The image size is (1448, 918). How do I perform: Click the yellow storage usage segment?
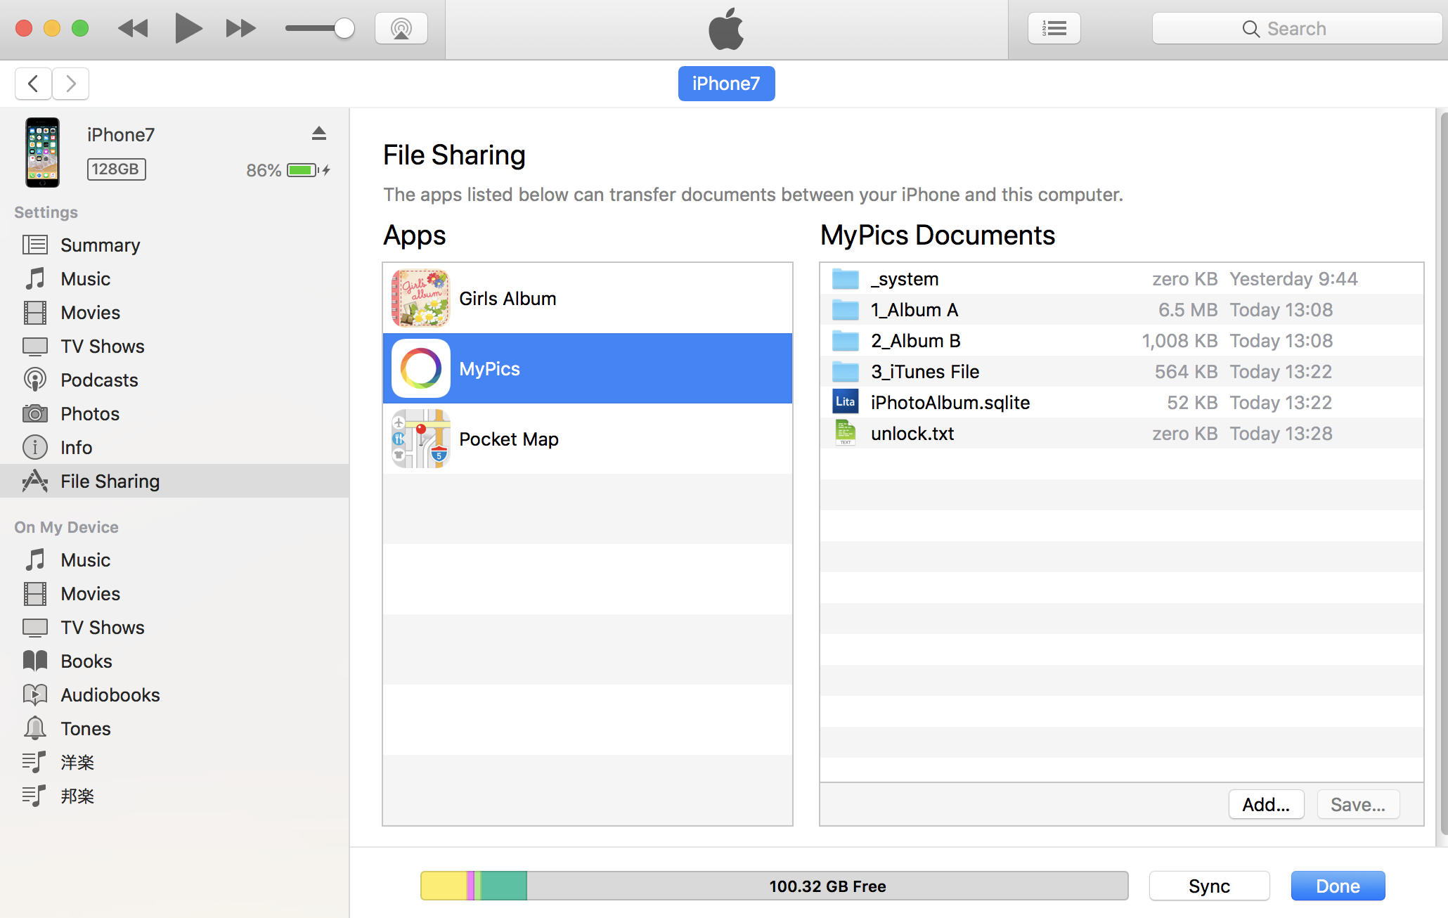[x=444, y=886]
